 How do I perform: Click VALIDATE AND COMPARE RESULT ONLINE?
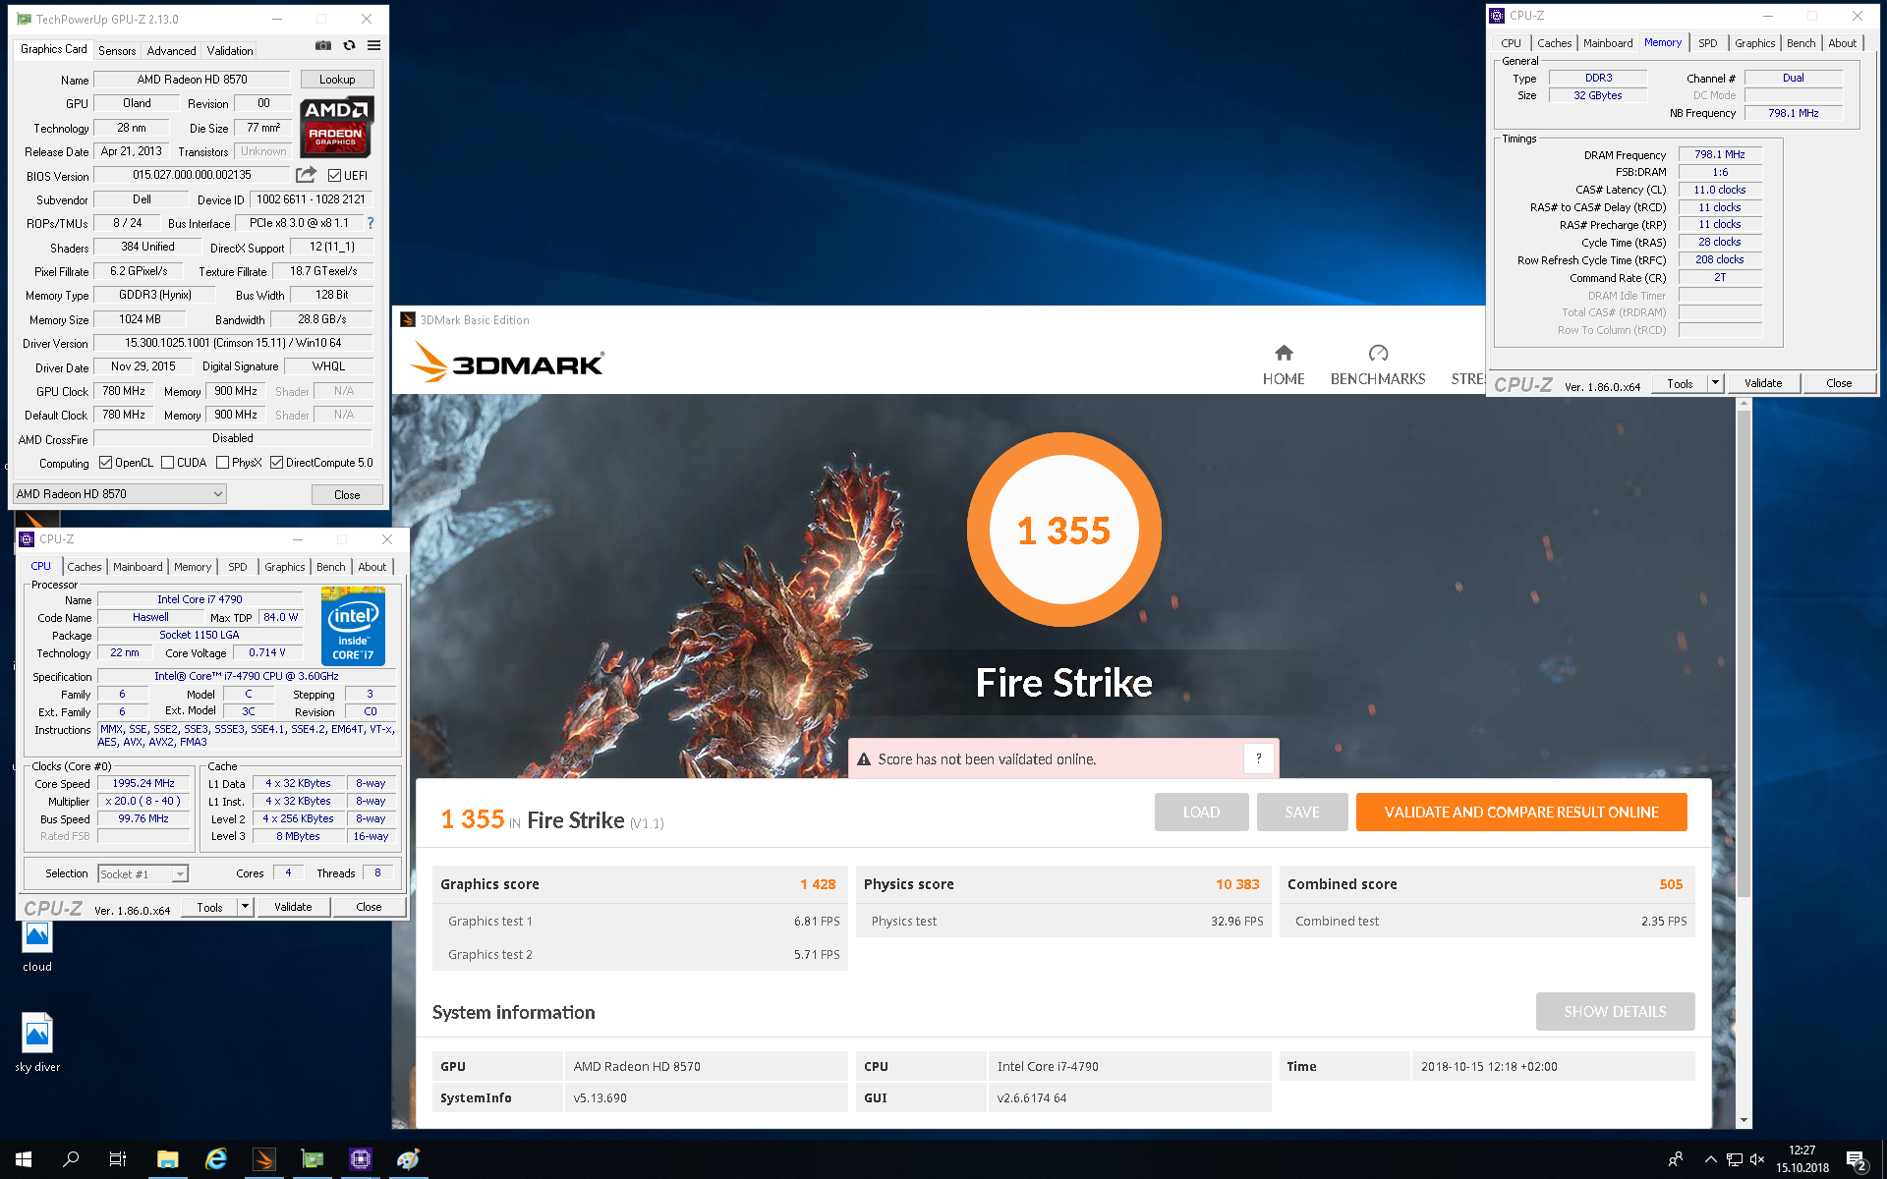(x=1521, y=813)
